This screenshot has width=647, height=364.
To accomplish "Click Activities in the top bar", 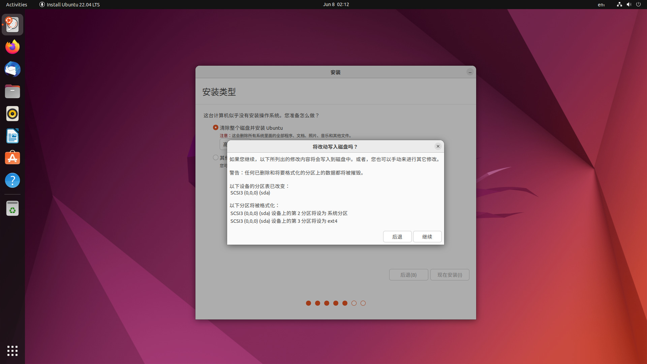I will click(x=16, y=4).
